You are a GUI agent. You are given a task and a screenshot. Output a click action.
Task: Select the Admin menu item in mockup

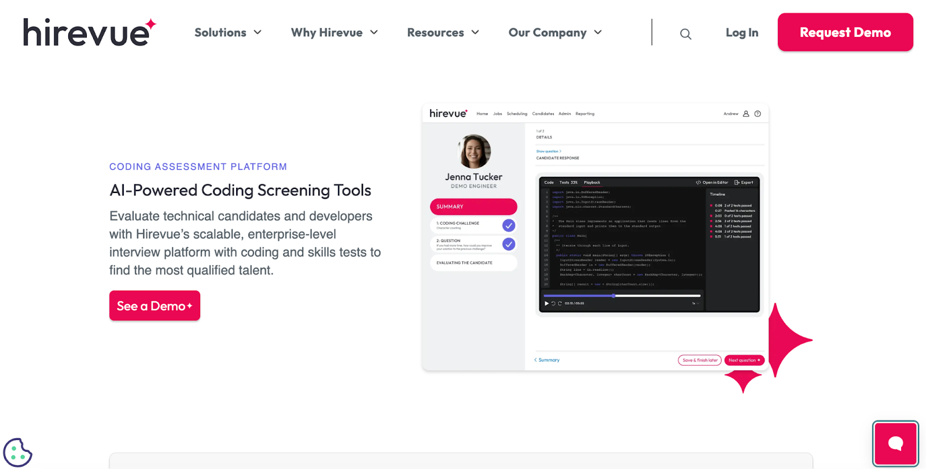point(565,114)
